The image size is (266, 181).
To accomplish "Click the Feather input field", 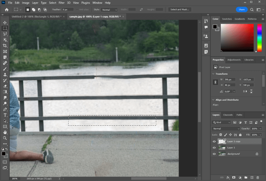I will (68, 10).
